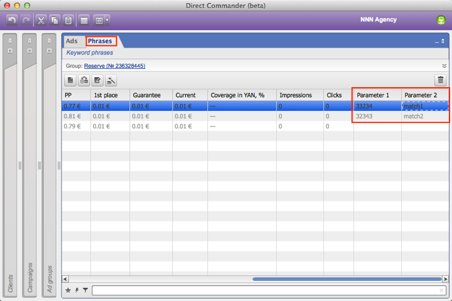Click the Campaigns panel square expand icon
The width and height of the screenshot is (452, 301).
(x=30, y=51)
